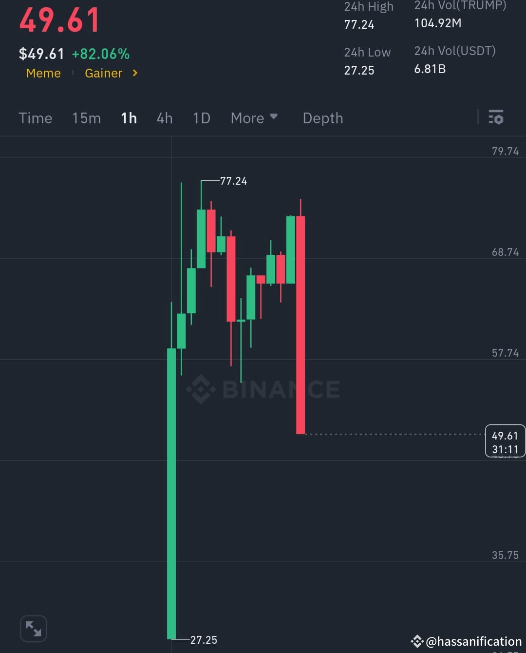The width and height of the screenshot is (526, 653).
Task: Expand chart to fullscreen mode
Action: click(33, 628)
